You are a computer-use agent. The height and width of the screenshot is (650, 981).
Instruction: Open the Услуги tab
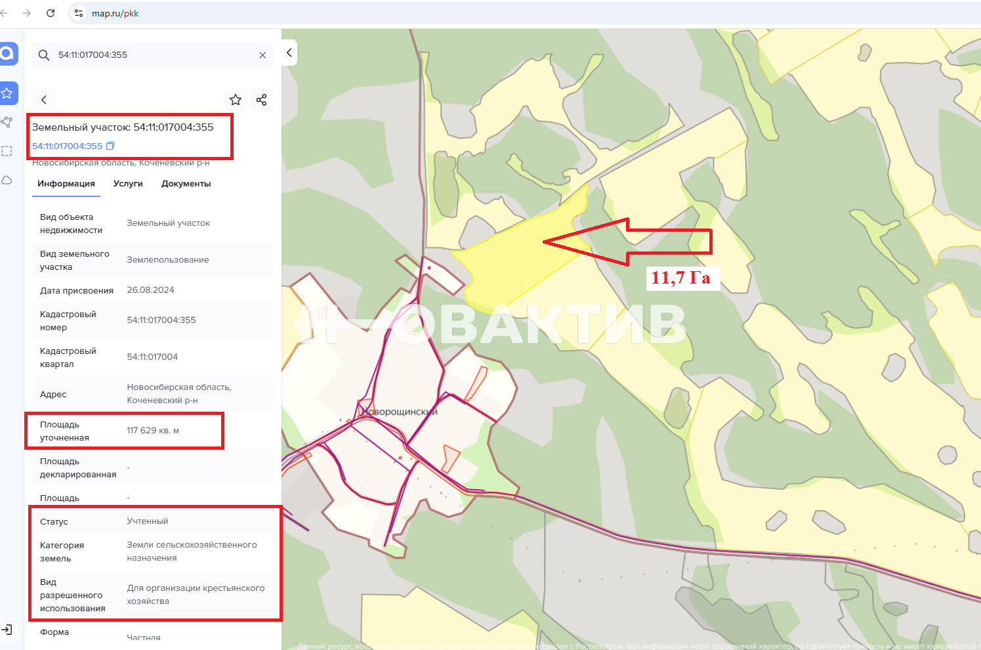[128, 184]
